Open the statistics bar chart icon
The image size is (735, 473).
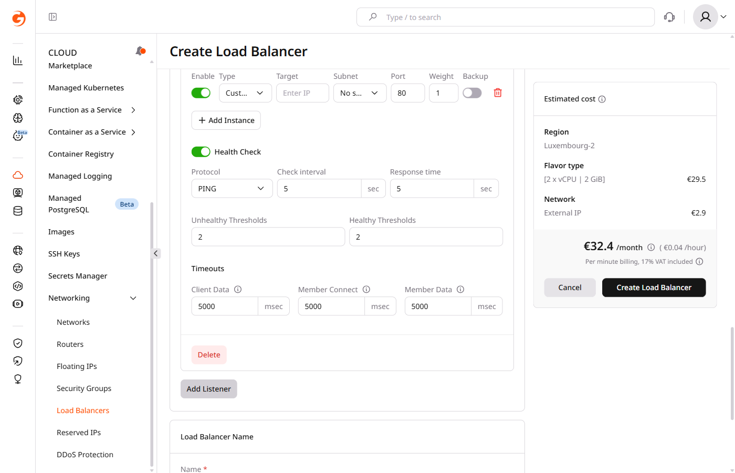18,60
